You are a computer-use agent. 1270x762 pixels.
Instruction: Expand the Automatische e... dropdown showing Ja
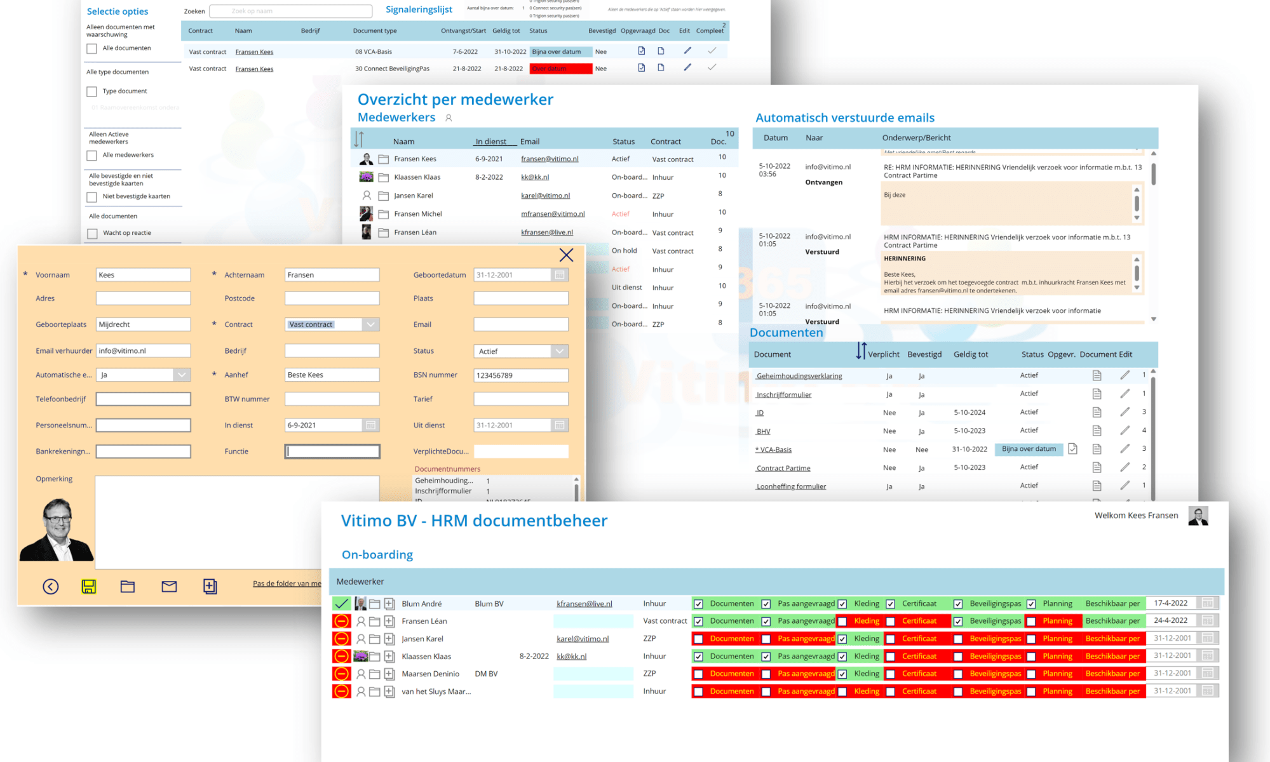click(x=182, y=375)
